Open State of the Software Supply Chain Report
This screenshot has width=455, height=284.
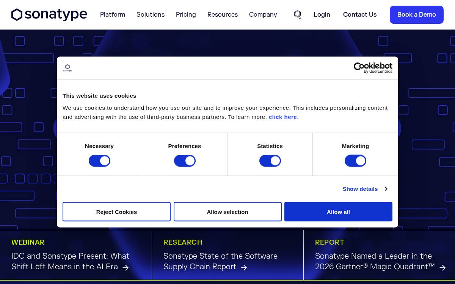click(x=220, y=261)
